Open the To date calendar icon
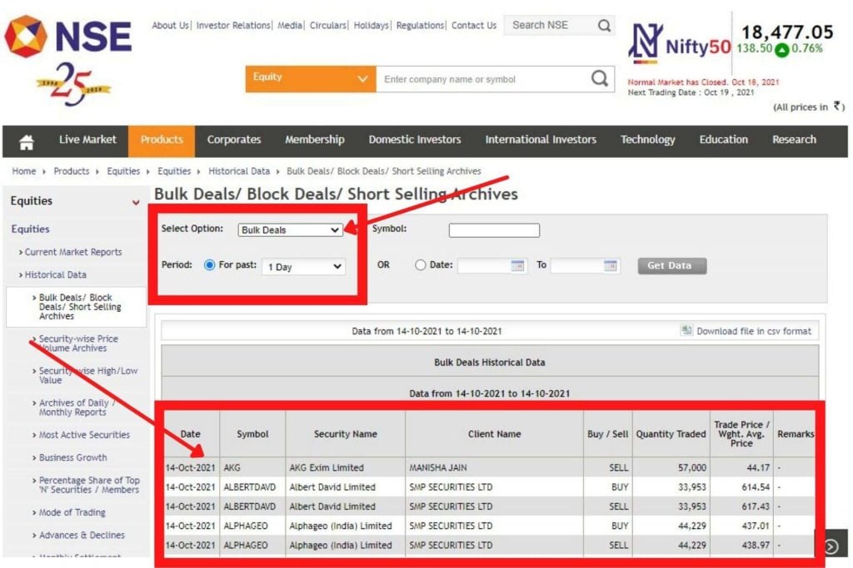The width and height of the screenshot is (853, 568). tap(611, 265)
